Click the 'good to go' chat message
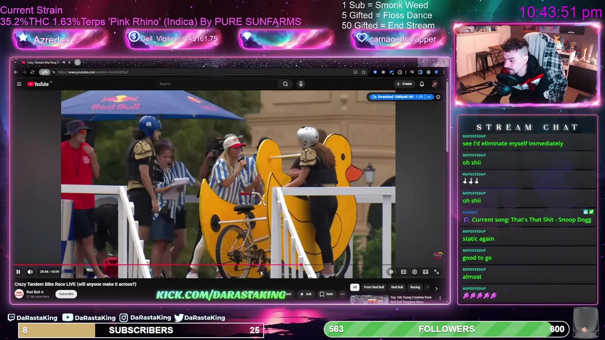This screenshot has width=605, height=340. coord(477,258)
